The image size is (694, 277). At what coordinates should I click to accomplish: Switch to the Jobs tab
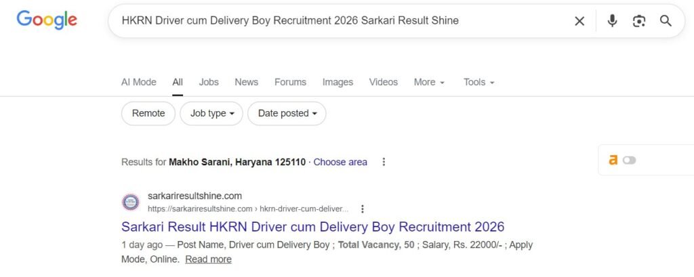coord(209,82)
